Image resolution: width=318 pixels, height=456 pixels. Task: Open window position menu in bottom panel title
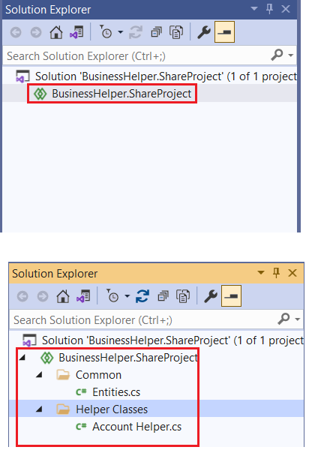[261, 273]
